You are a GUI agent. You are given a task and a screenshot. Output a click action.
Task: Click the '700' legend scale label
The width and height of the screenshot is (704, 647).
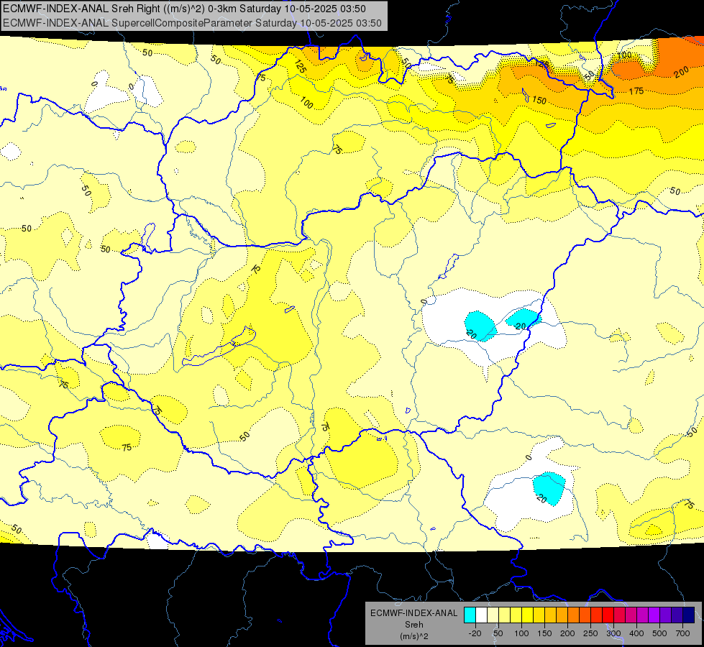click(682, 633)
